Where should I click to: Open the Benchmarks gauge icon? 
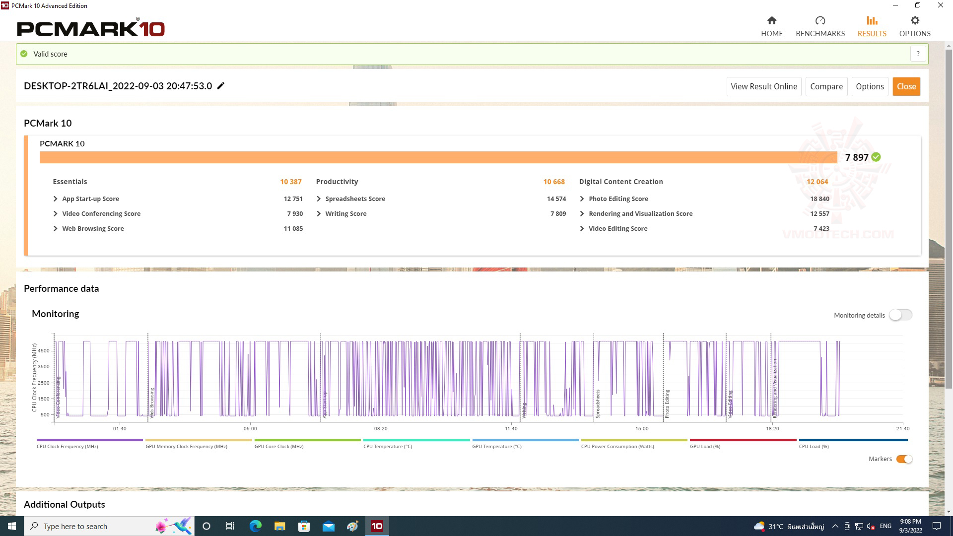[820, 20]
